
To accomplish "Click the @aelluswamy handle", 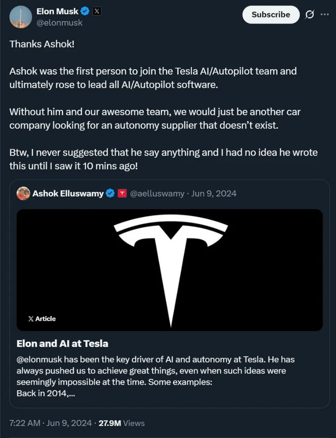I will [157, 194].
